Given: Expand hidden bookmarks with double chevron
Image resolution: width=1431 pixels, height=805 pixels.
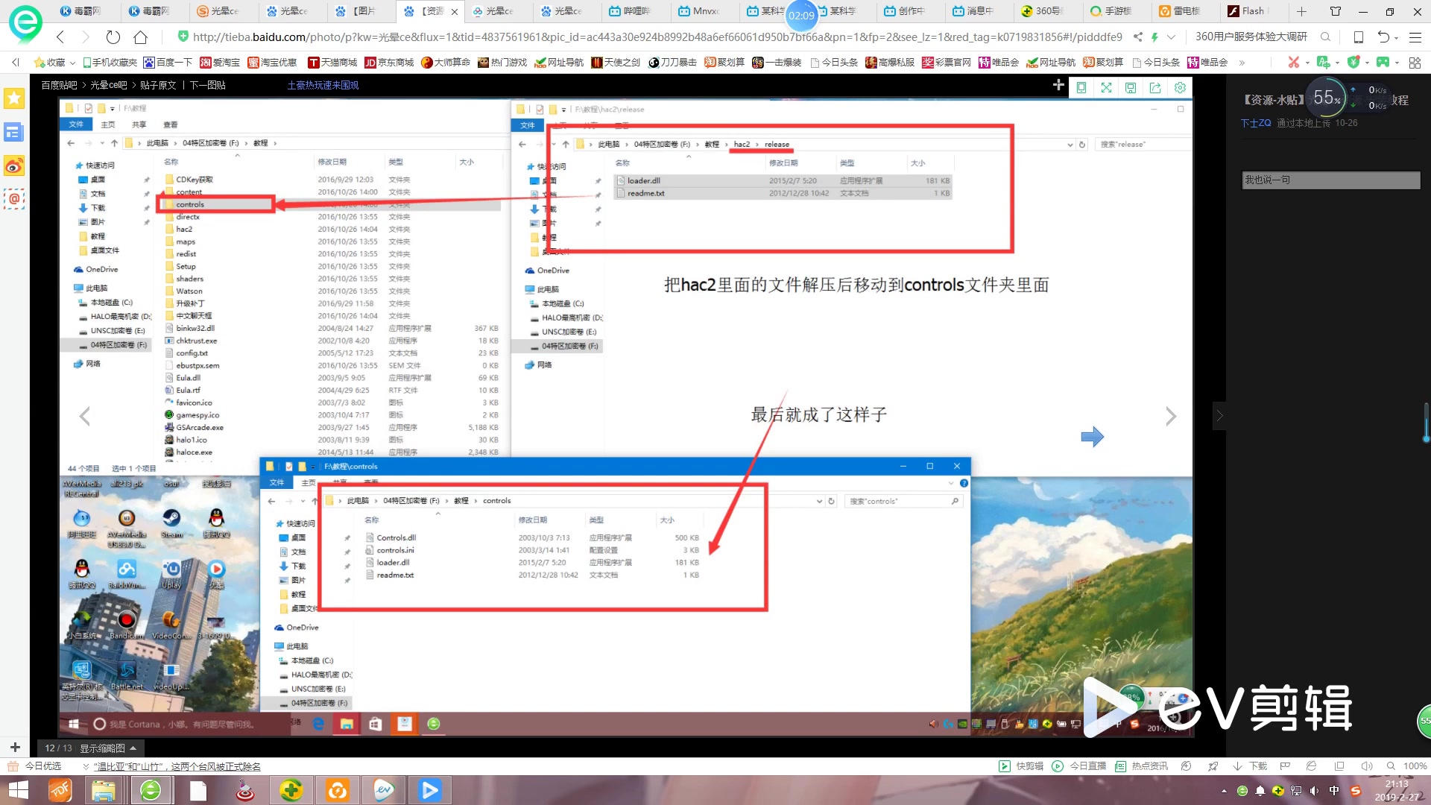Looking at the screenshot, I should click(x=1242, y=63).
